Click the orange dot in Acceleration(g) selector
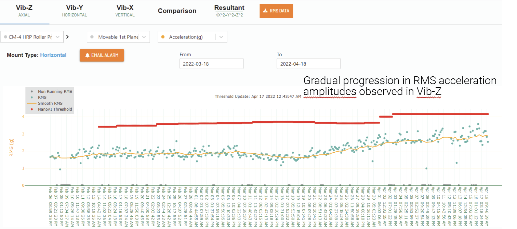 pyautogui.click(x=163, y=37)
